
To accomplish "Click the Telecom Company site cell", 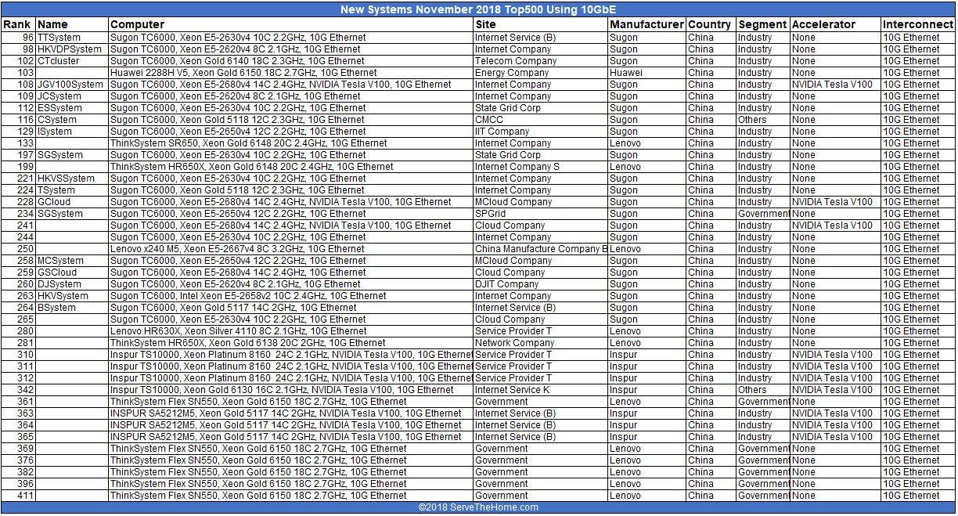I will point(541,61).
